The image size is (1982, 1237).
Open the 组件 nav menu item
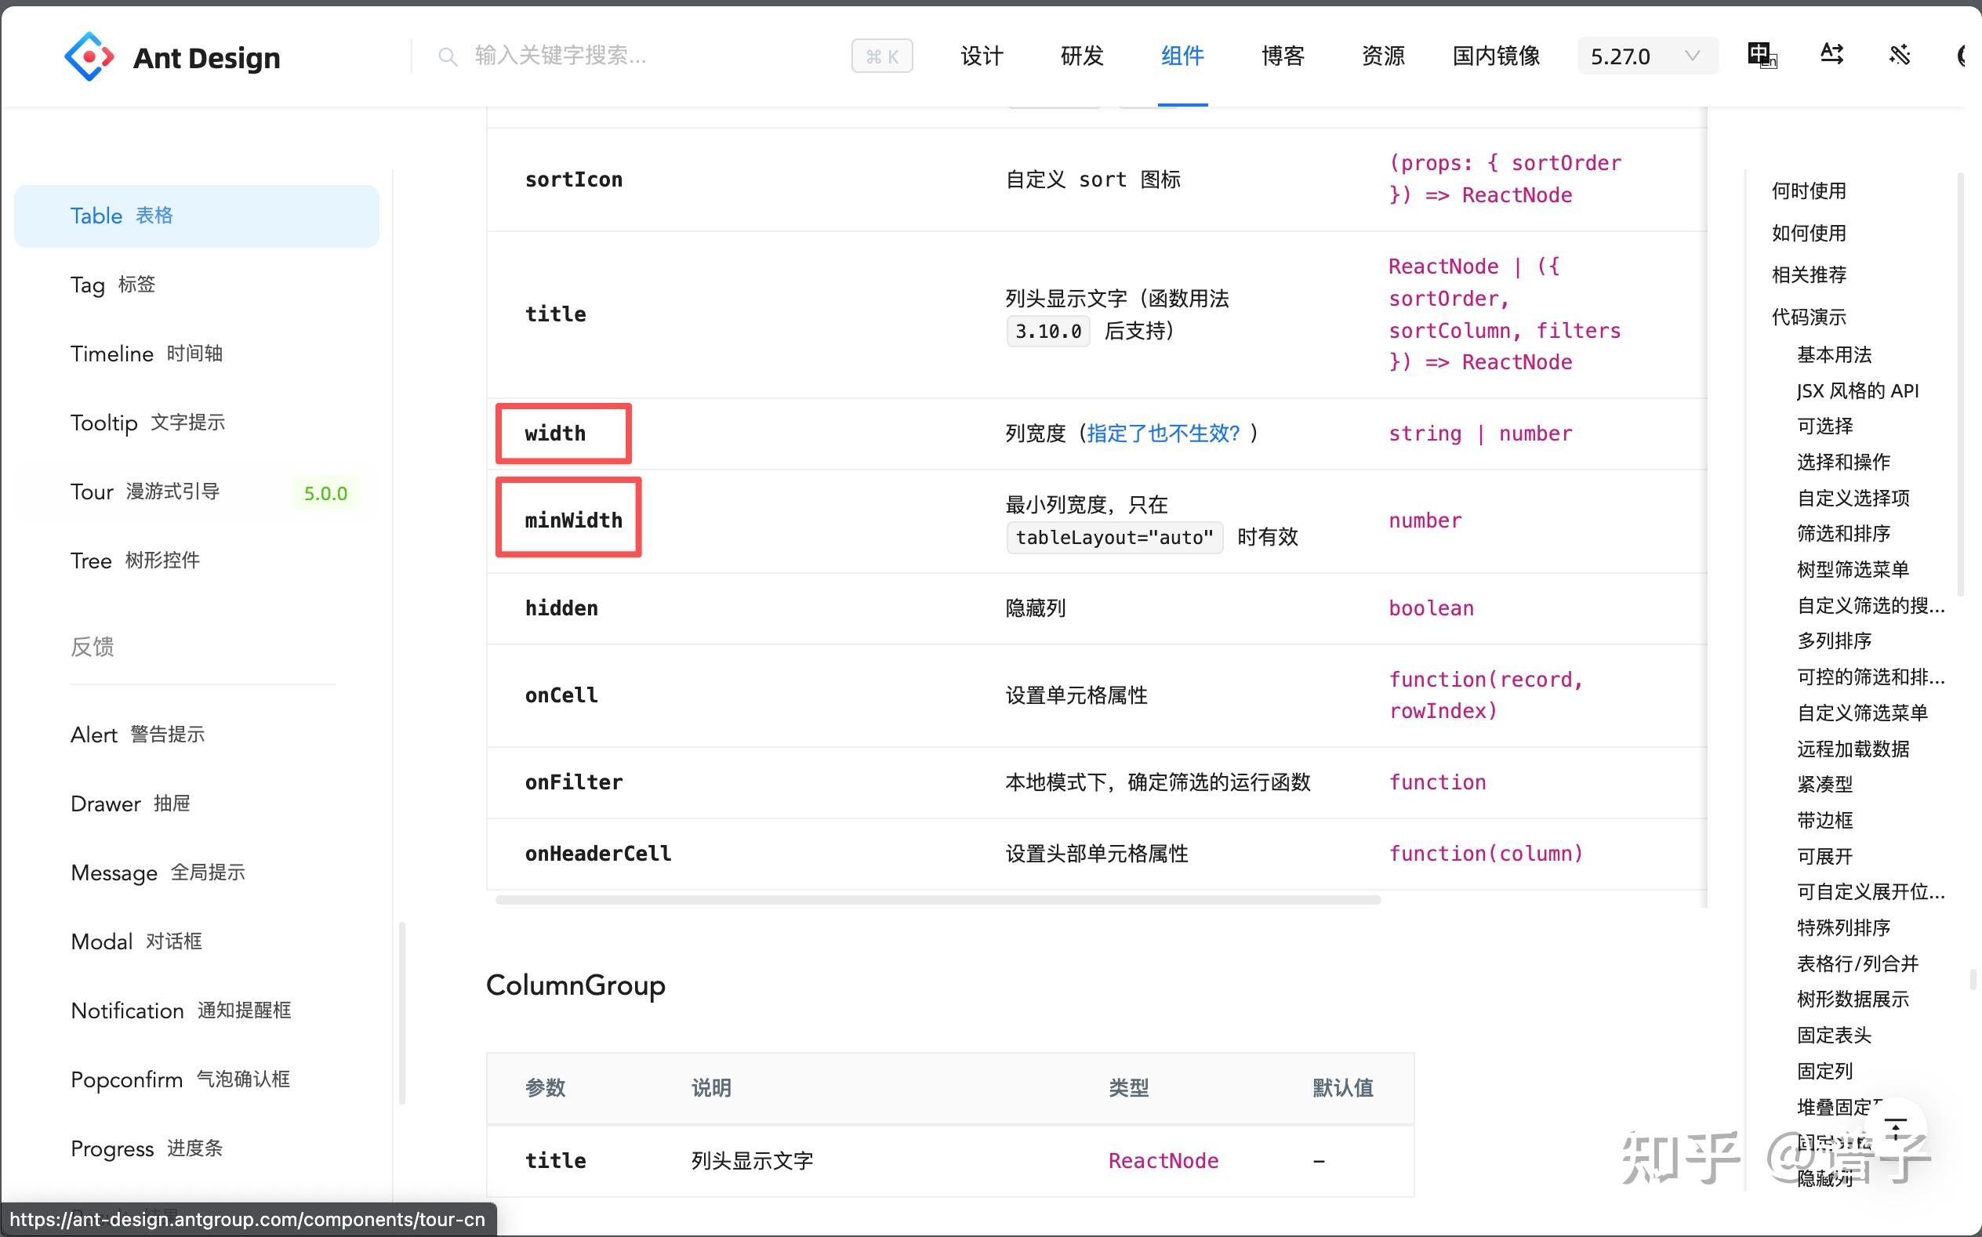coord(1182,56)
